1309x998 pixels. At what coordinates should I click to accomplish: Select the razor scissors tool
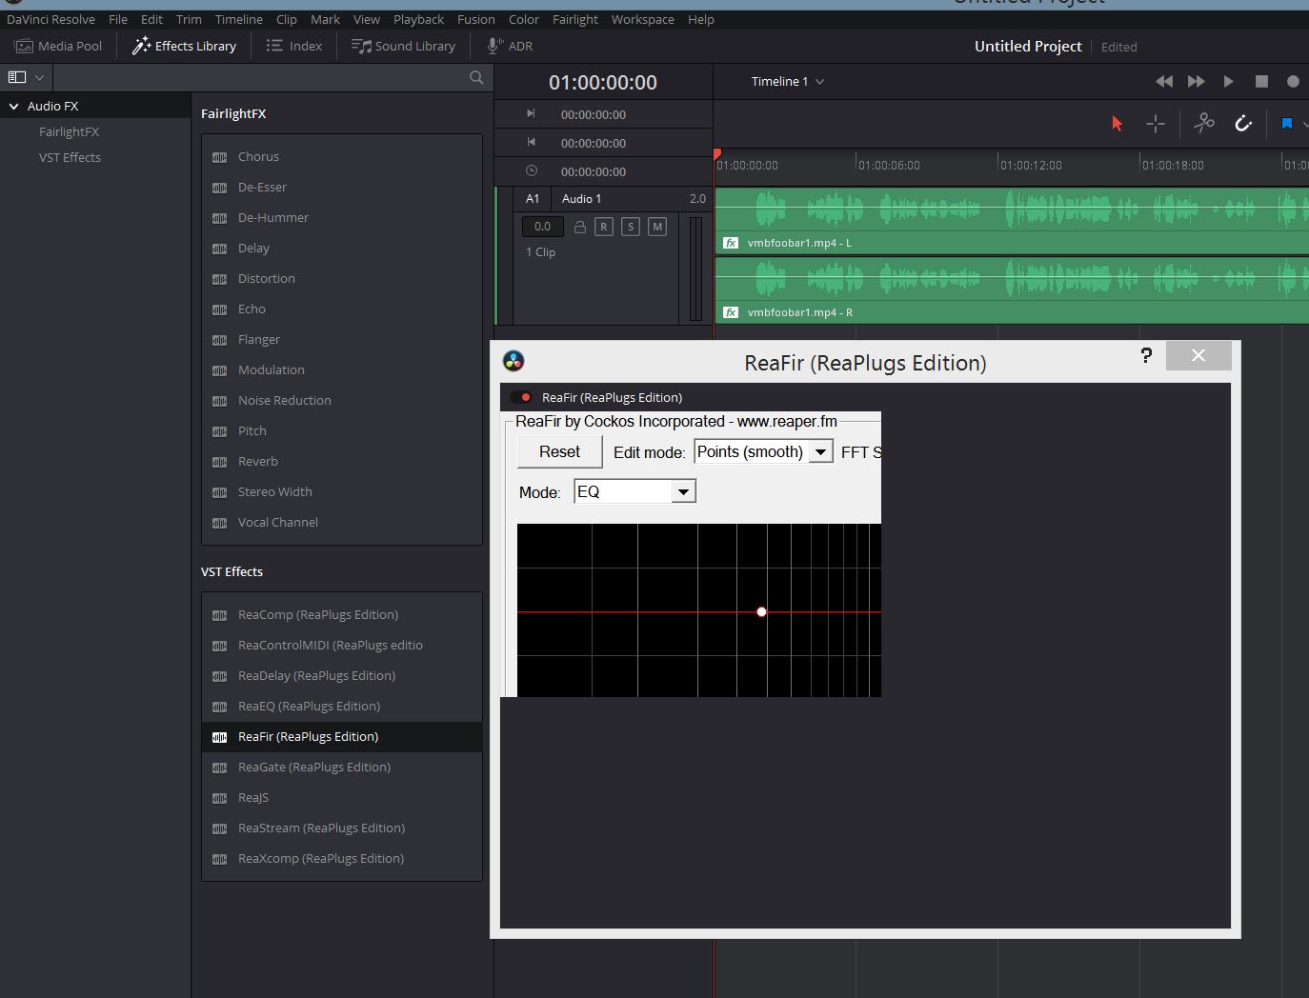click(1204, 123)
